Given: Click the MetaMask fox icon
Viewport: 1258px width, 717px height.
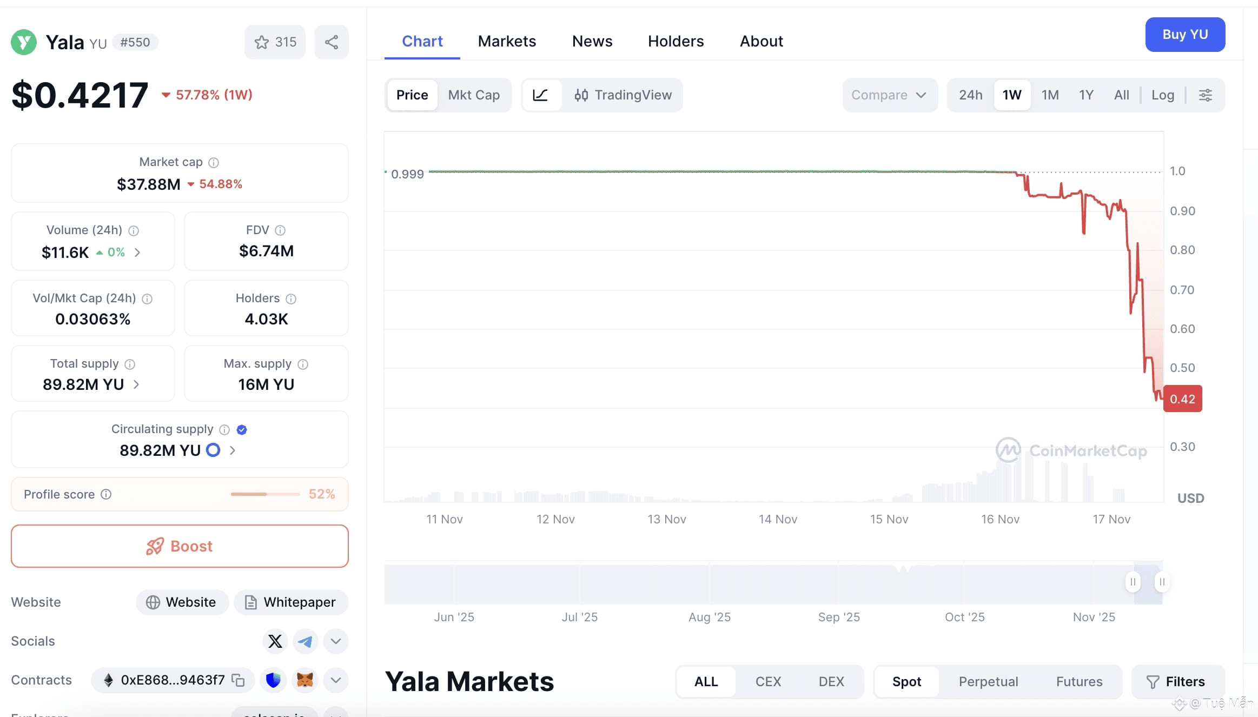Looking at the screenshot, I should (x=305, y=680).
